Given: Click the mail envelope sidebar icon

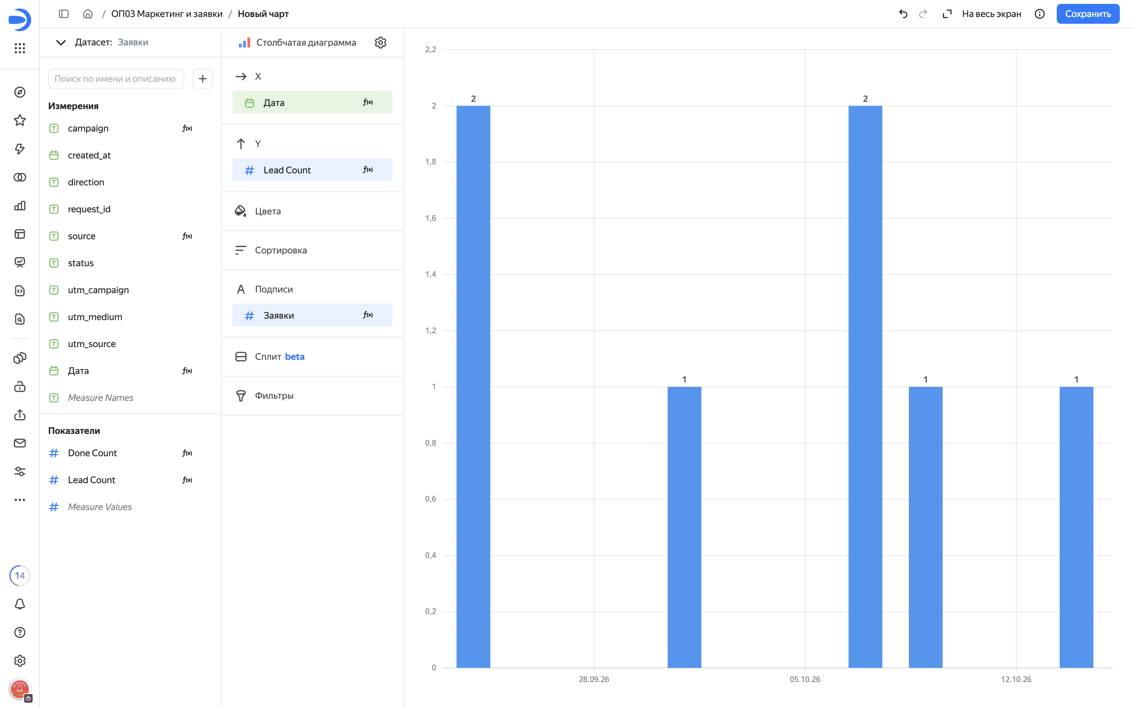Looking at the screenshot, I should (x=20, y=443).
